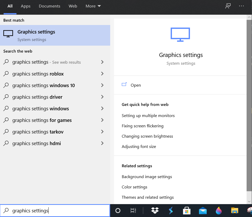Click the feedback icon in search header

click(228, 6)
